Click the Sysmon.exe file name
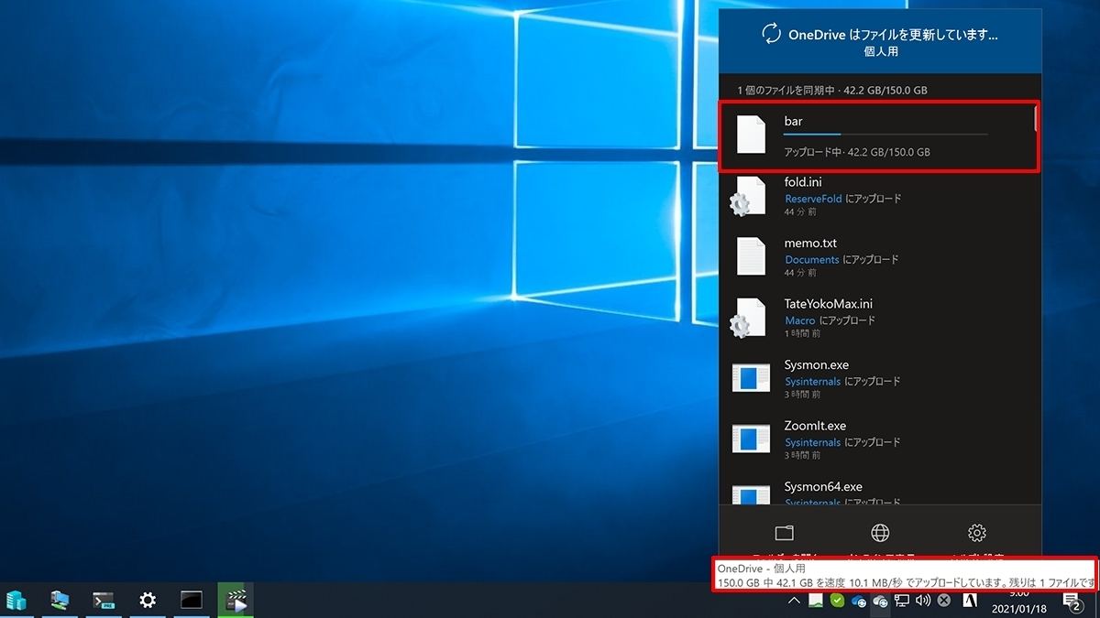 [x=816, y=365]
